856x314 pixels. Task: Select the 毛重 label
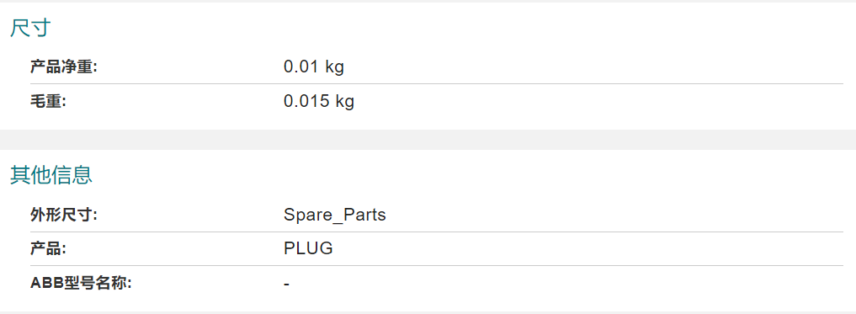point(47,101)
